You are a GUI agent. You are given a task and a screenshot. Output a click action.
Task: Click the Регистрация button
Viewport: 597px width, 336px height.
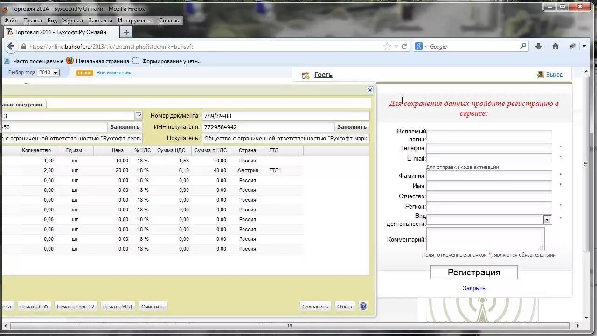pos(474,272)
